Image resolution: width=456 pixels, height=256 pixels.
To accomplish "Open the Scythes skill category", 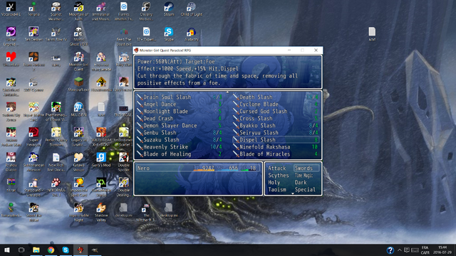I will click(x=279, y=176).
